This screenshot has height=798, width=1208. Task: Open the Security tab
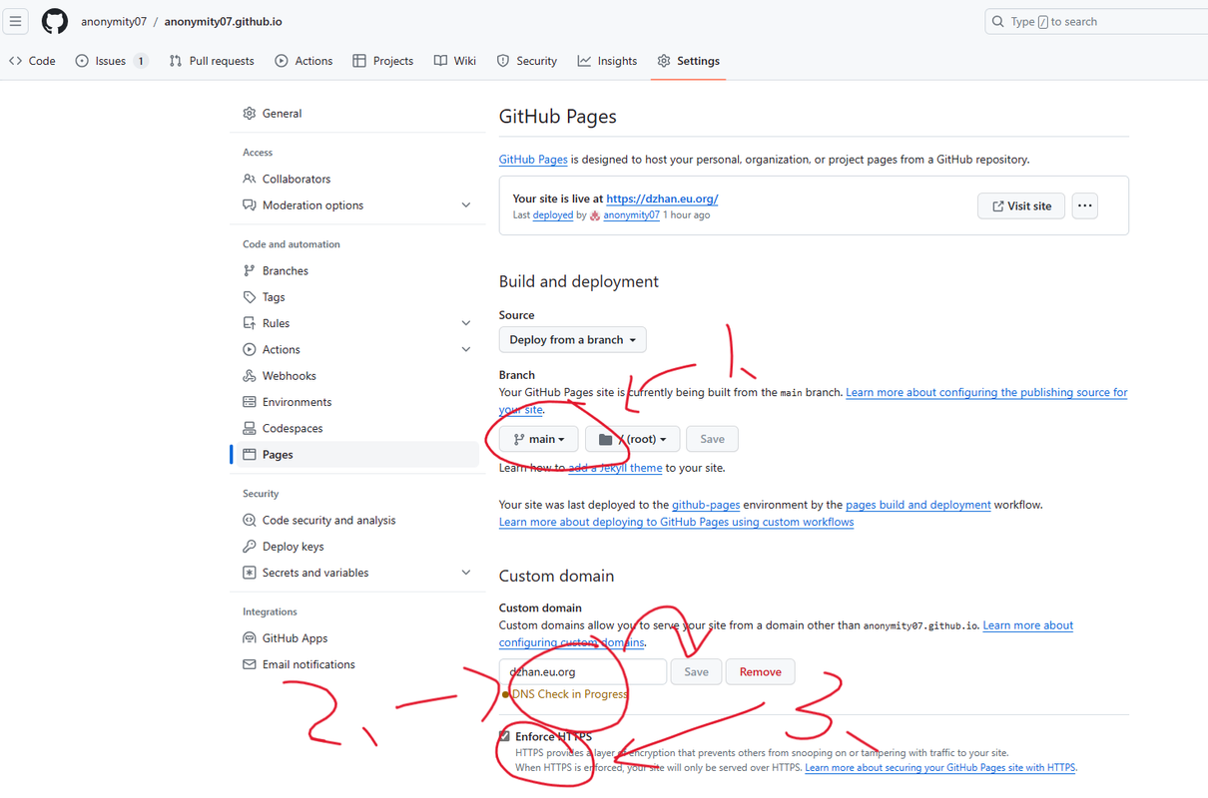click(527, 61)
